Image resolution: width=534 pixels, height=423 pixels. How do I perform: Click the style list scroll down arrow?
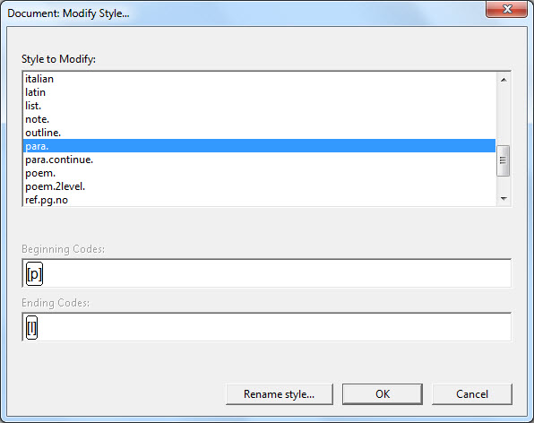(504, 199)
